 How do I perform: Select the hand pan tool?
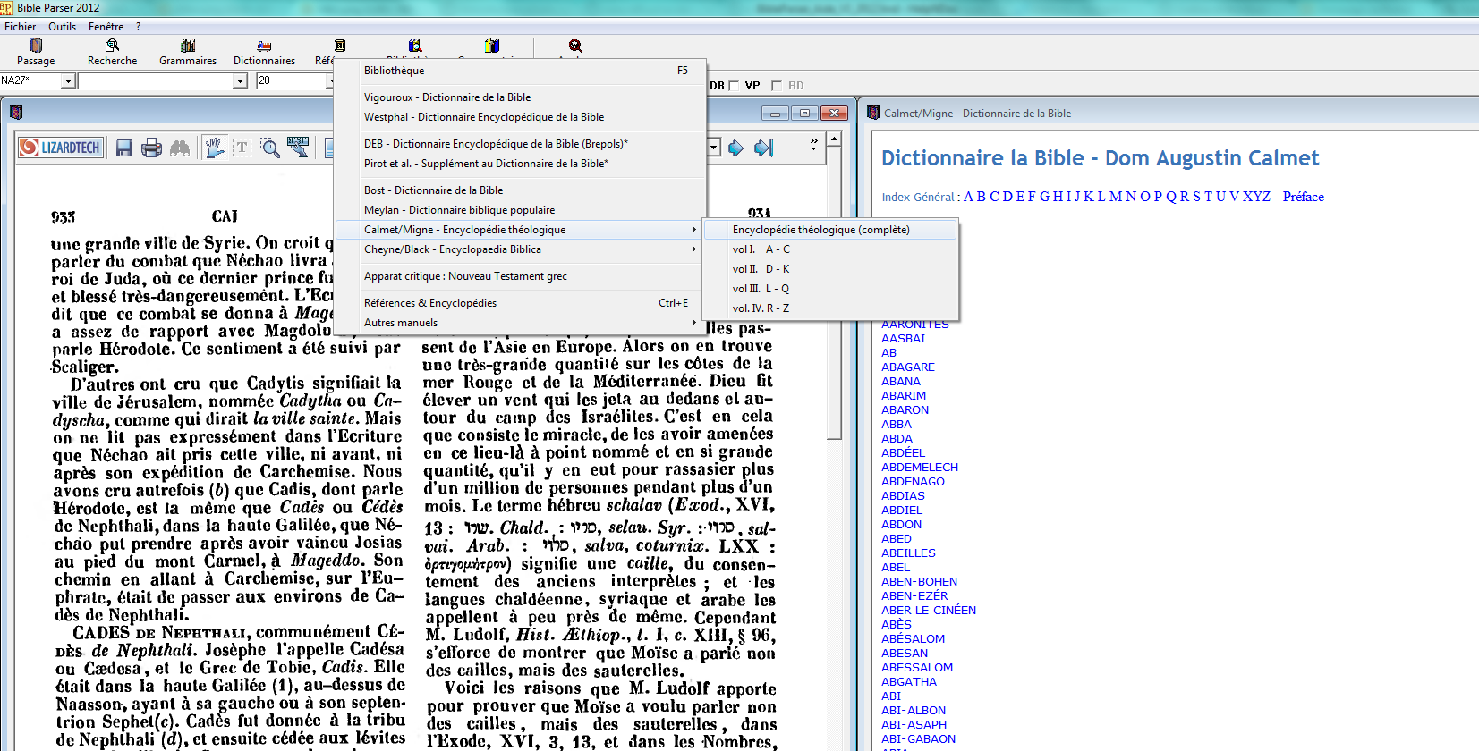[x=214, y=148]
